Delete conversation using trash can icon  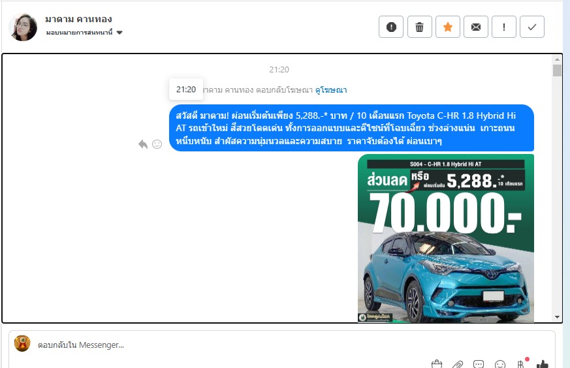click(x=420, y=27)
